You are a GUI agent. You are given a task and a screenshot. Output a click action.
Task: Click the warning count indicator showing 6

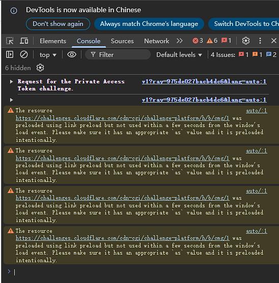pyautogui.click(x=212, y=41)
